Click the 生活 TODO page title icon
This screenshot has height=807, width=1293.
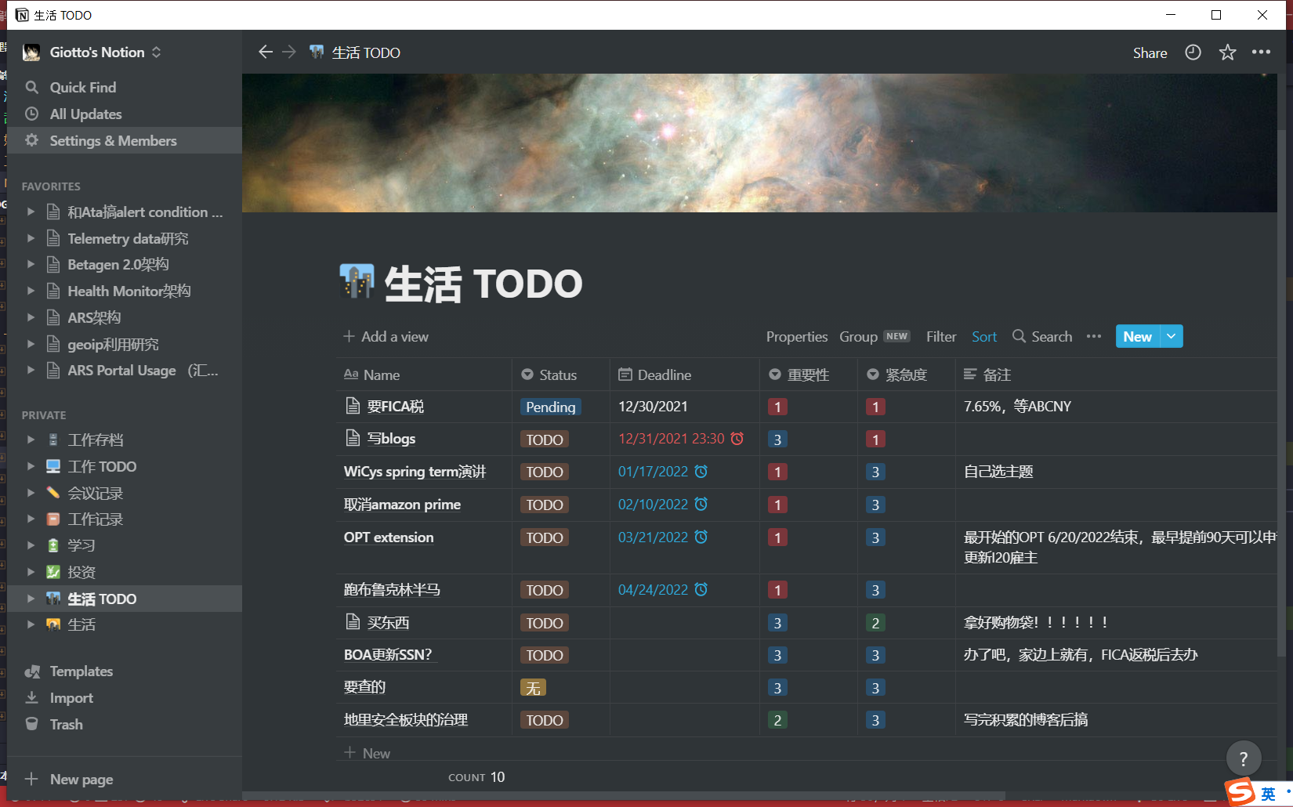[357, 282]
